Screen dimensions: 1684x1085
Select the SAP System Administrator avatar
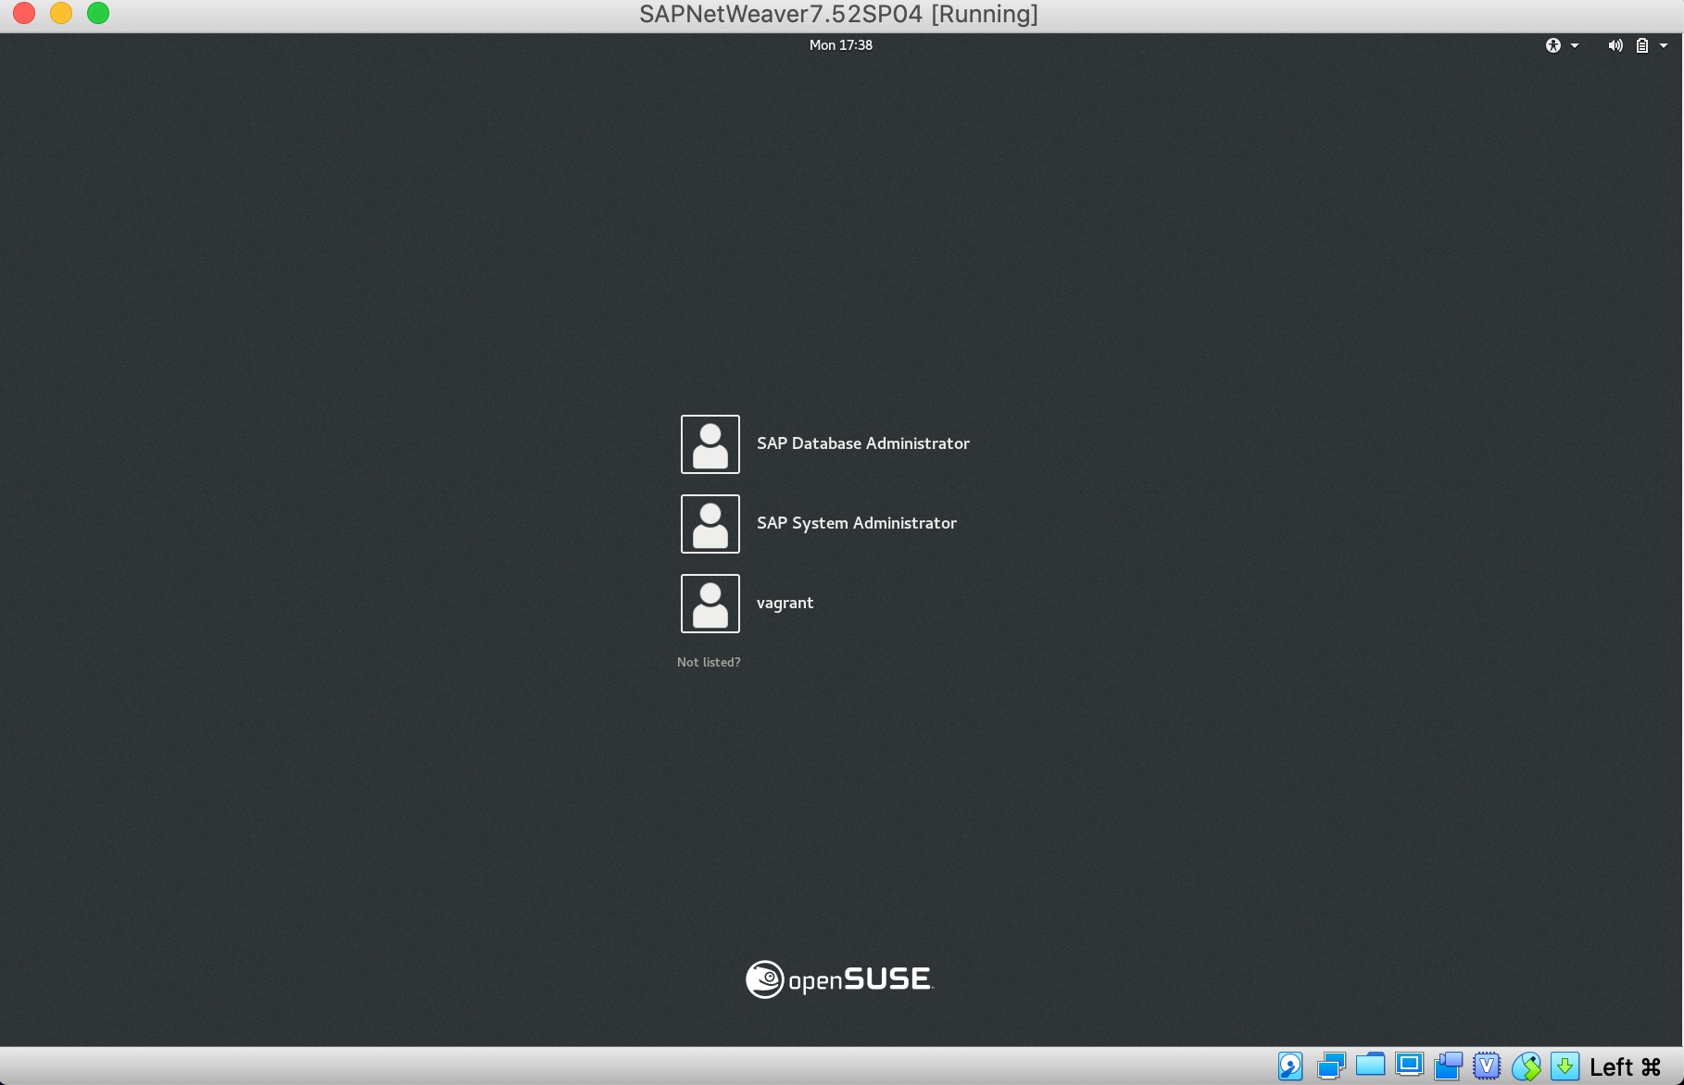pyautogui.click(x=710, y=524)
